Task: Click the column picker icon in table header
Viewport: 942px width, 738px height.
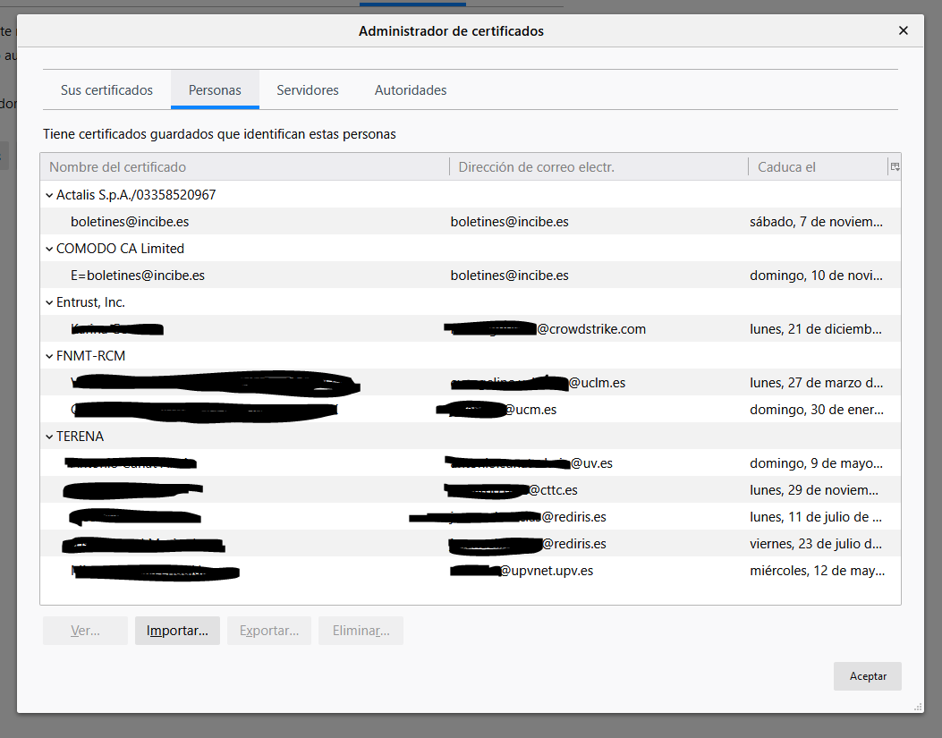Action: click(894, 166)
